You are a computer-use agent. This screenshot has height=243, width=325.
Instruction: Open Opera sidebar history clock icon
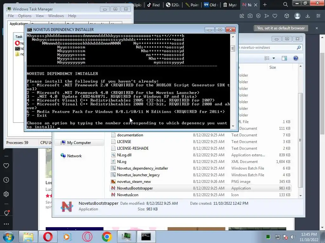6,180
